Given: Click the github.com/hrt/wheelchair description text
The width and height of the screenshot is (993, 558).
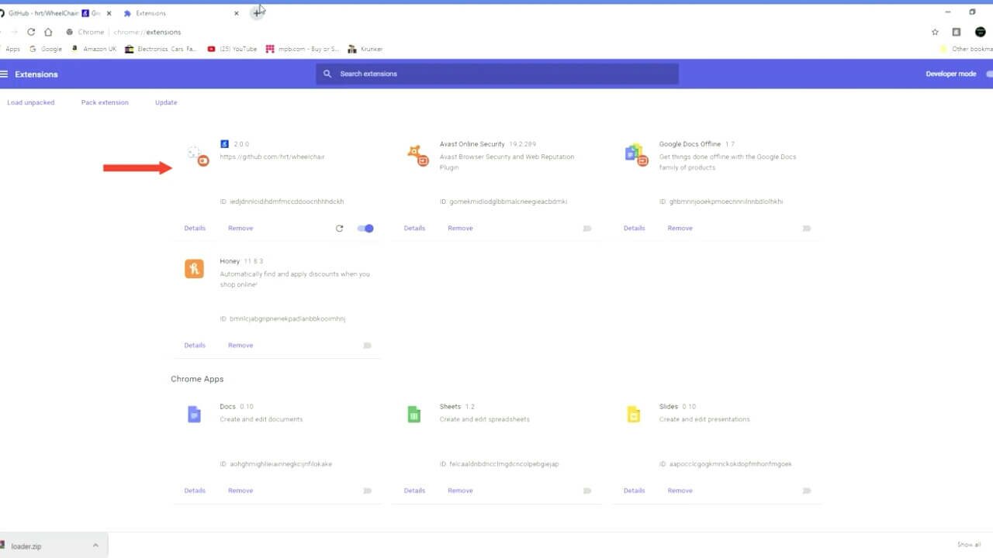Looking at the screenshot, I should [x=272, y=157].
